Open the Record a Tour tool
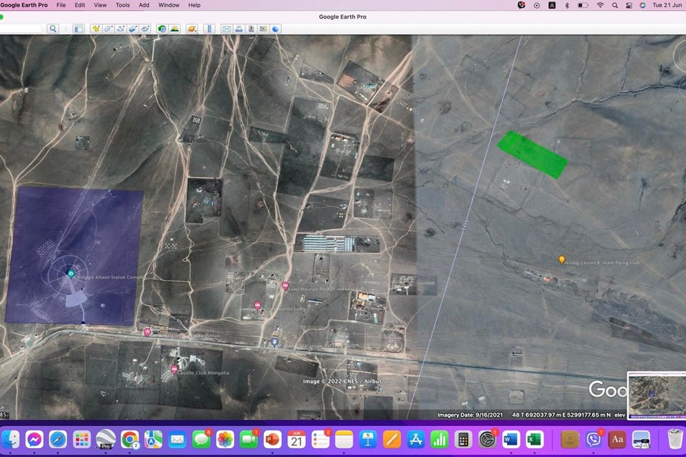The height and width of the screenshot is (457, 686). [145, 29]
